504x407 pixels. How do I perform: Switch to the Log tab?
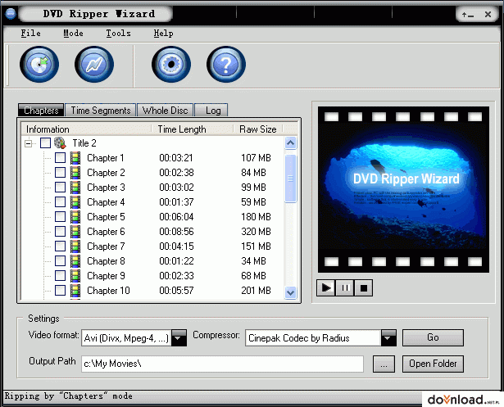click(211, 111)
